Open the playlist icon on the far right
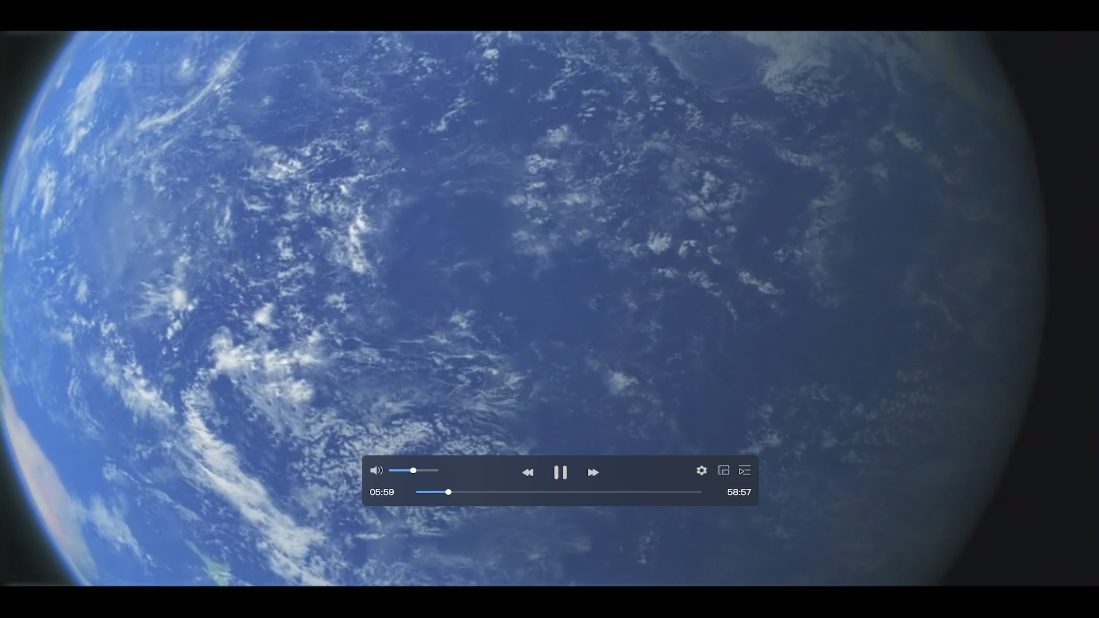The image size is (1099, 618). tap(745, 470)
